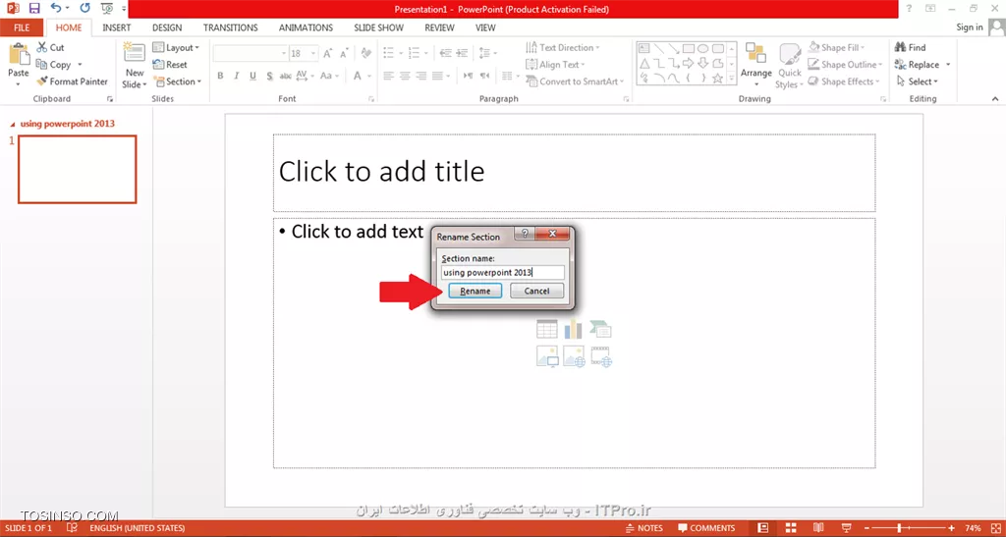The height and width of the screenshot is (537, 1006).
Task: Toggle Italic formatting
Action: (237, 76)
